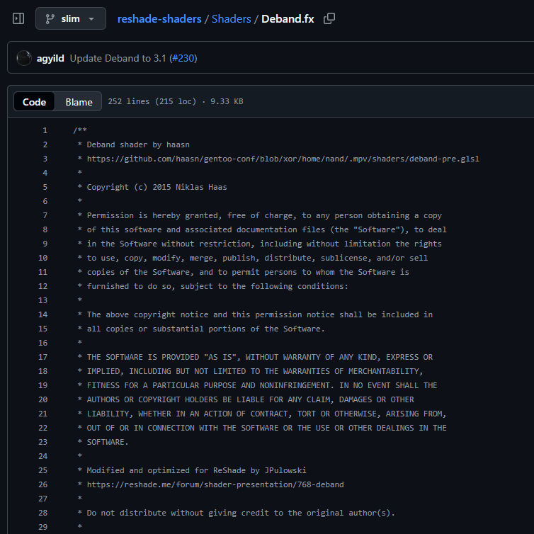Open the Shaders folder breadcrumb
The image size is (534, 534).
pos(231,18)
